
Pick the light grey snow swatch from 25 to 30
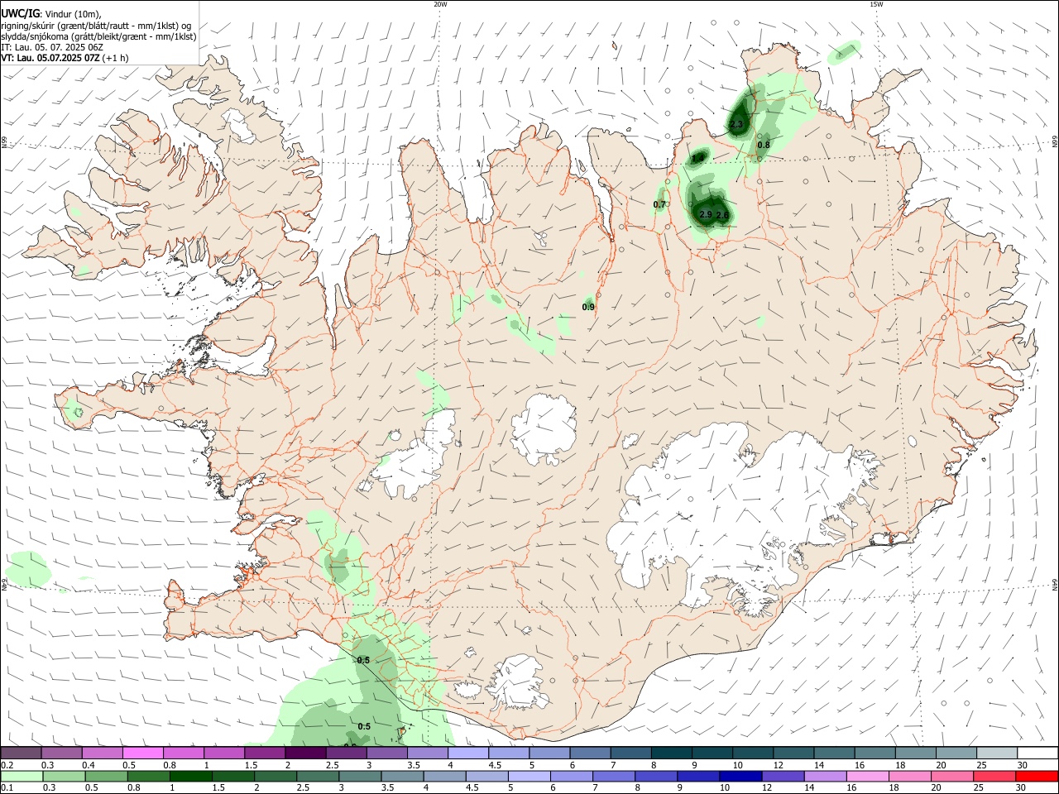coord(997,753)
